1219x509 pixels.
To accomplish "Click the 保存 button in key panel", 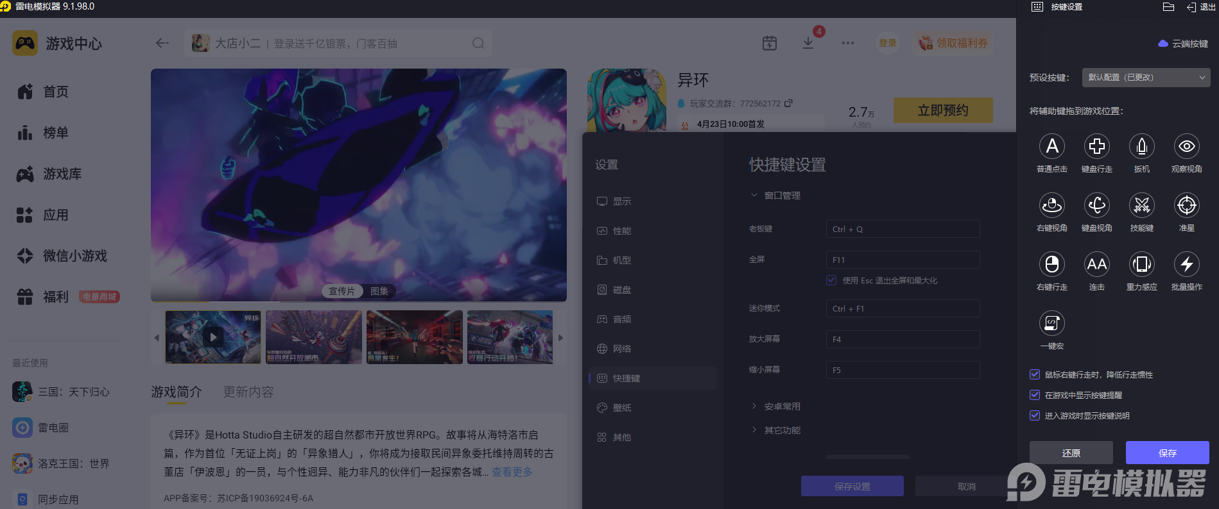I will click(x=1167, y=453).
